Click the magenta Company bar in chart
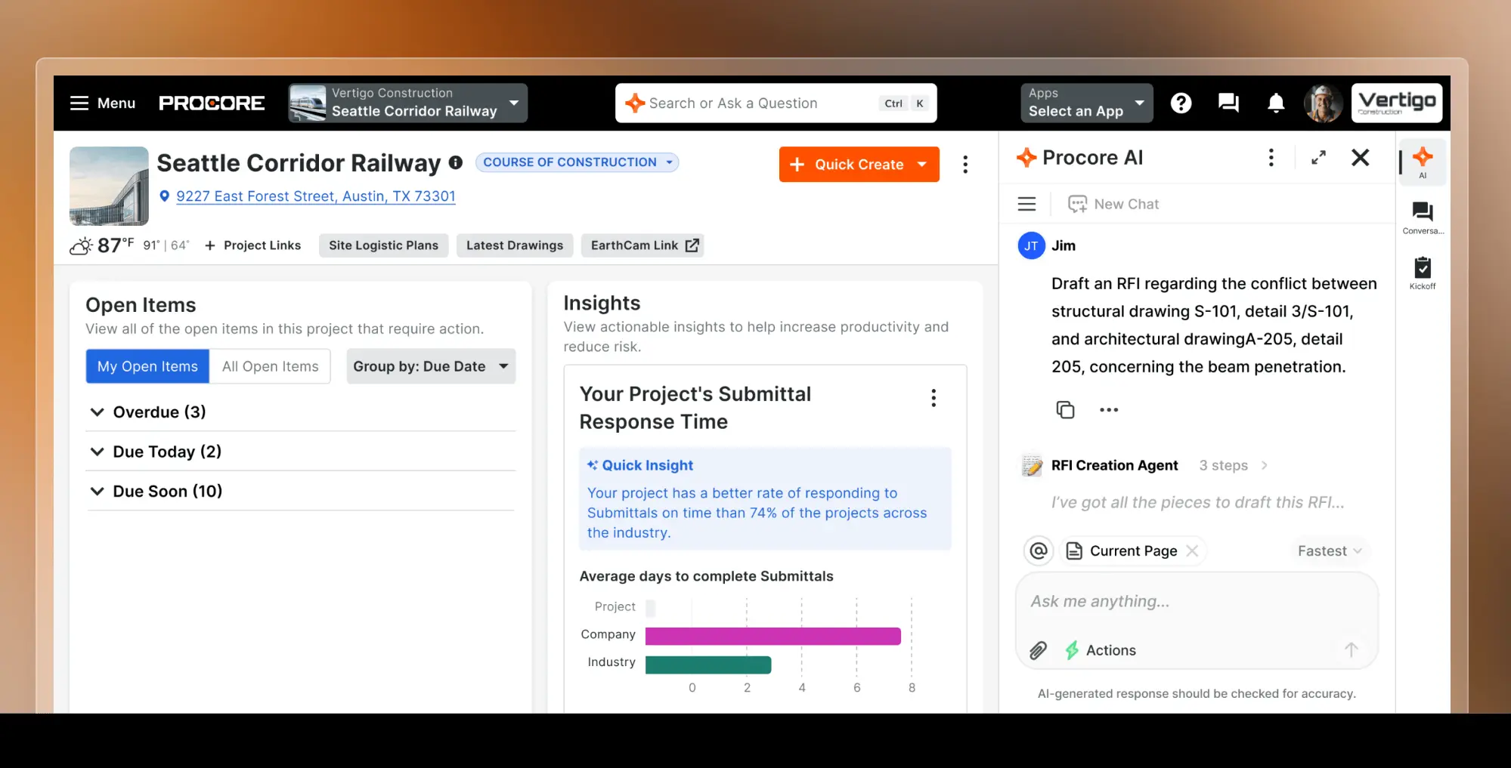 tap(773, 636)
